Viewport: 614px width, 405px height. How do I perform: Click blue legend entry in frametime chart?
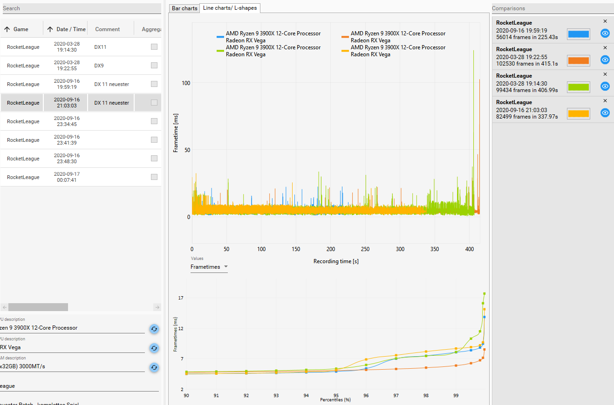pyautogui.click(x=269, y=37)
